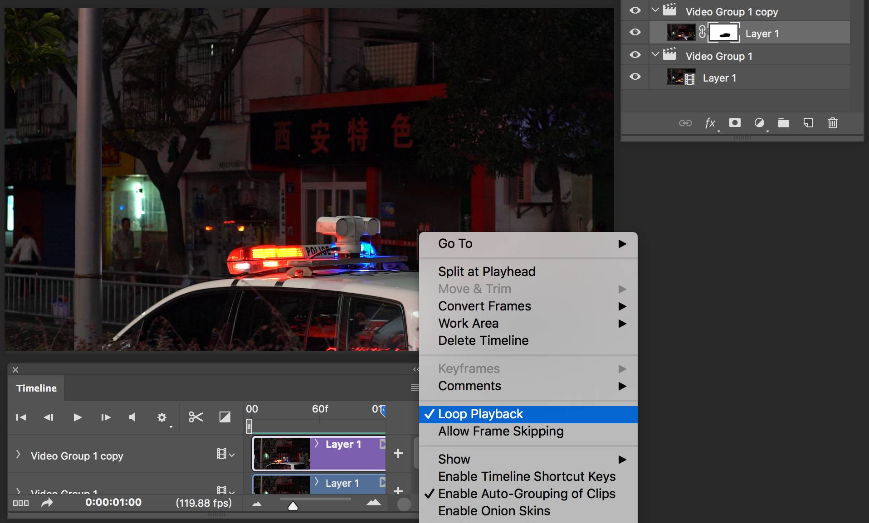Choose Delete Timeline from the menu
The image size is (869, 523).
point(483,341)
